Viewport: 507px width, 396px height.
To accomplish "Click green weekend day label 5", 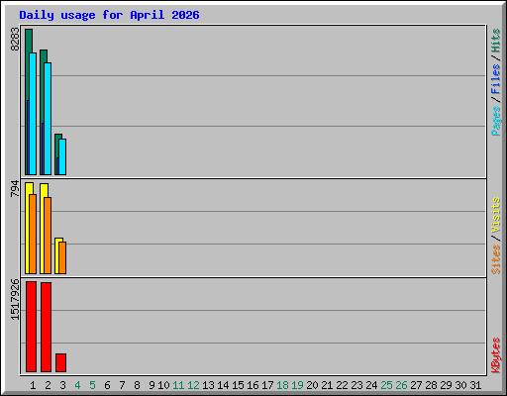I will click(92, 385).
